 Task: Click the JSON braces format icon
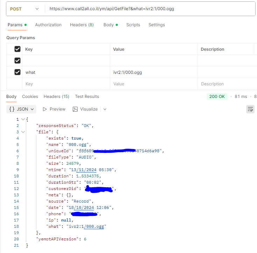pos(12,109)
